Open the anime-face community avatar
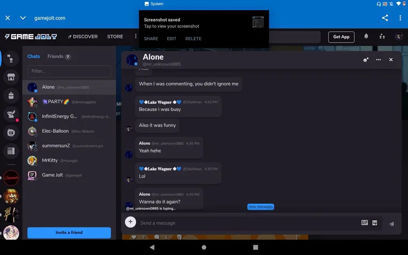The width and height of the screenshot is (408, 255). (x=11, y=233)
